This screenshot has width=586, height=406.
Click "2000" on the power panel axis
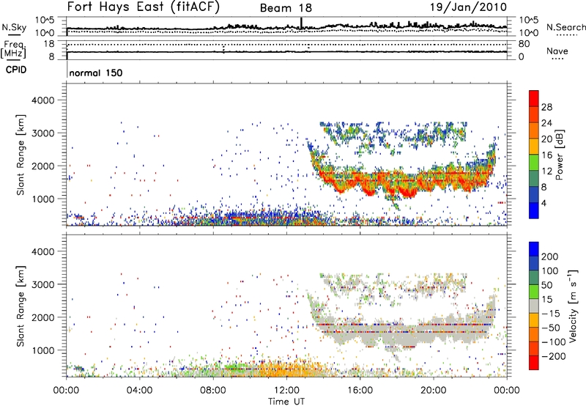click(x=42, y=166)
